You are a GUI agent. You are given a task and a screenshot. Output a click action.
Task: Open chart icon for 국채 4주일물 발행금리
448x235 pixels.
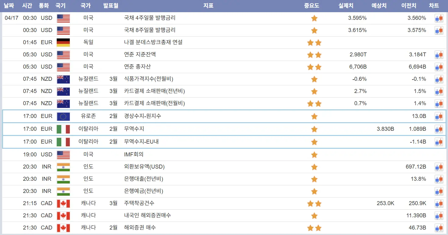(x=439, y=18)
